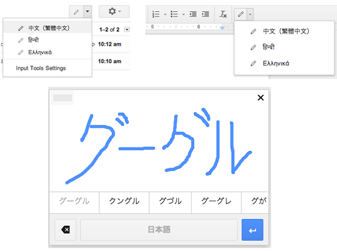Click the Docs input tools pencil button

(241, 14)
